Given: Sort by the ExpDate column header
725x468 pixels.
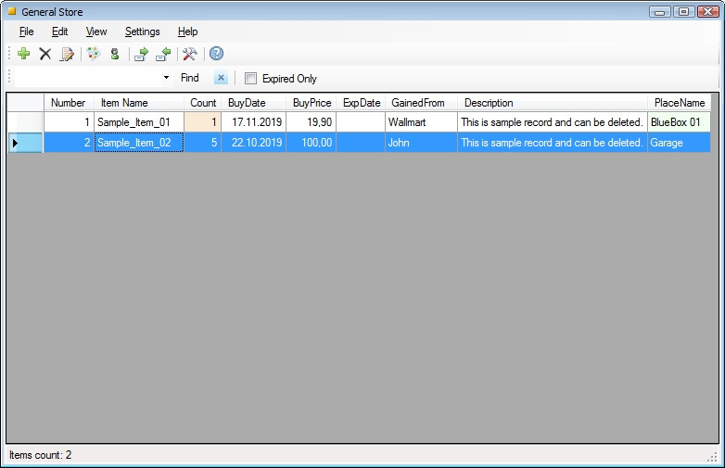Looking at the screenshot, I should [361, 103].
